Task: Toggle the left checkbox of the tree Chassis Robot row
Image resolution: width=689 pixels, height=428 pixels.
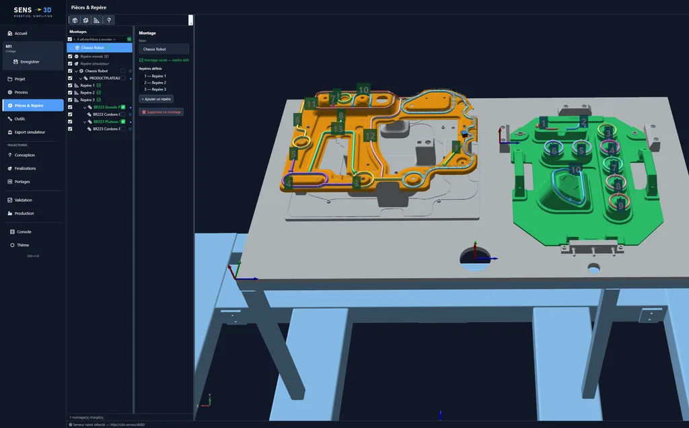Action: coord(70,71)
